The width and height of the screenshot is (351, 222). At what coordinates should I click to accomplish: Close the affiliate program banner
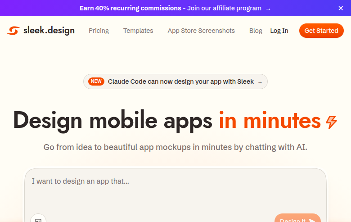pos(341,8)
